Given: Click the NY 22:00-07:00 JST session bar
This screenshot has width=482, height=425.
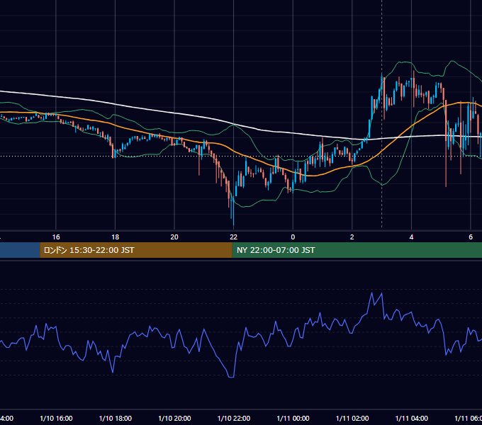Looking at the screenshot, I should tap(357, 250).
